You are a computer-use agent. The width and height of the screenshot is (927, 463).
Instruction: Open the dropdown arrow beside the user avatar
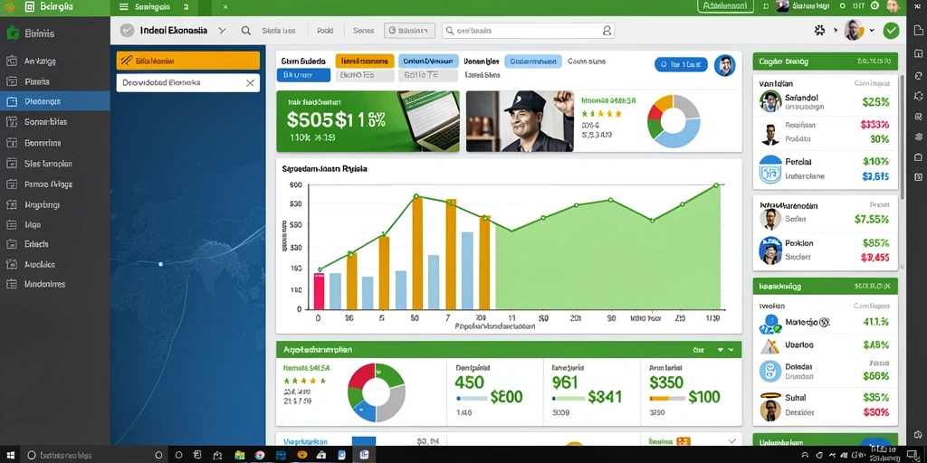[x=872, y=30]
